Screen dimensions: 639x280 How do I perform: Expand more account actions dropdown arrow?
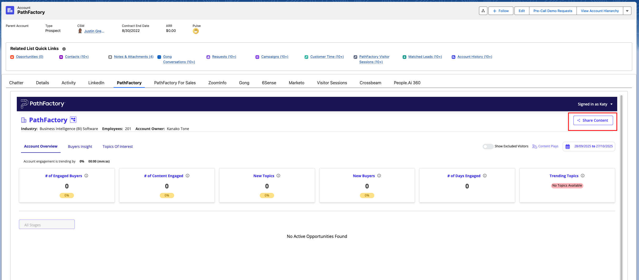pos(627,11)
